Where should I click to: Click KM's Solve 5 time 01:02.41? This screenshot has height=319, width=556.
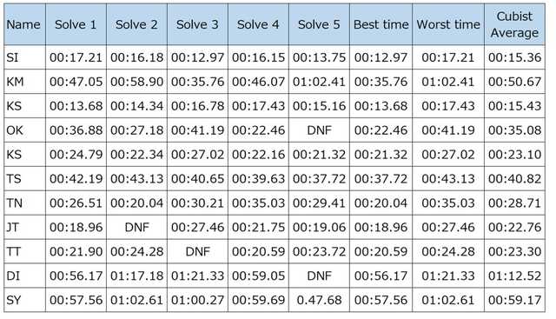tap(319, 82)
